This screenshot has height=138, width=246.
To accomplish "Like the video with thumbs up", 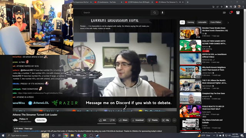I will pos(103,120).
